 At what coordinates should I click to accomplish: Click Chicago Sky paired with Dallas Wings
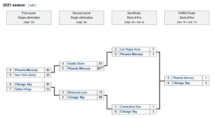coord(23,84)
